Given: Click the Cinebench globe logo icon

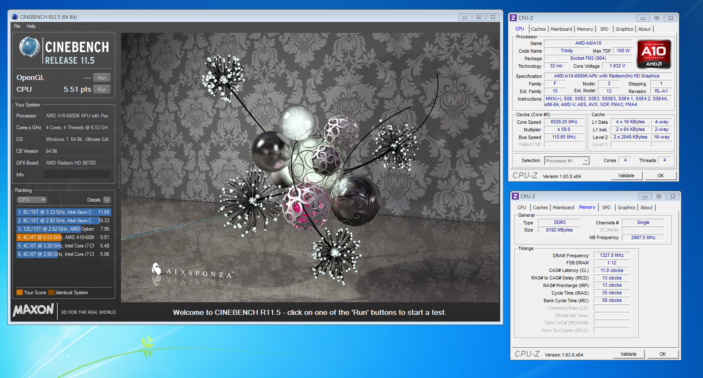Looking at the screenshot, I should tap(30, 47).
